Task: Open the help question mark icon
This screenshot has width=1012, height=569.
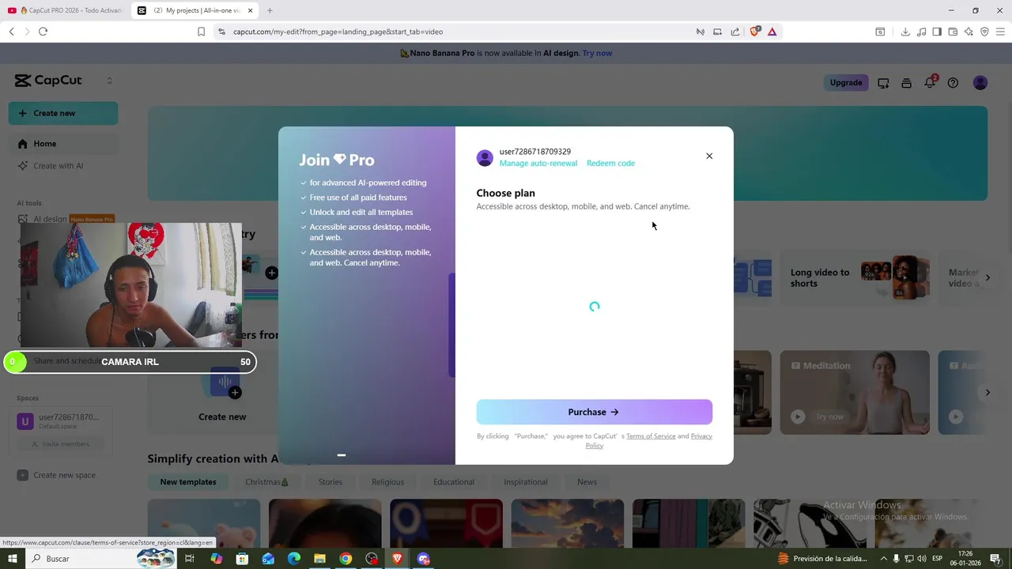Action: tap(953, 83)
